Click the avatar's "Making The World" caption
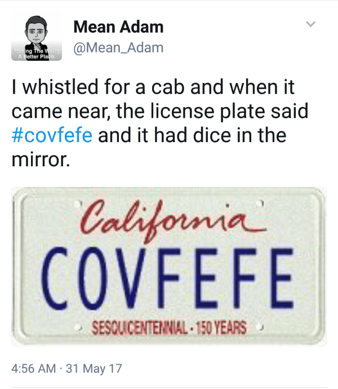This screenshot has height=389, width=338. click(37, 51)
